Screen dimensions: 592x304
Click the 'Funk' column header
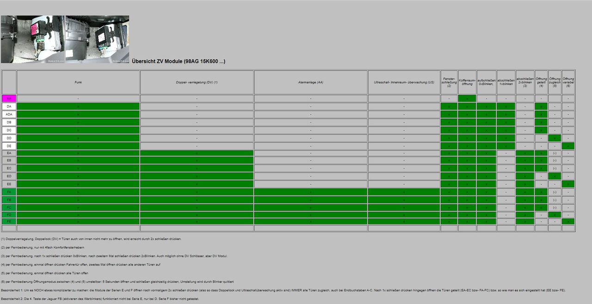coord(78,82)
